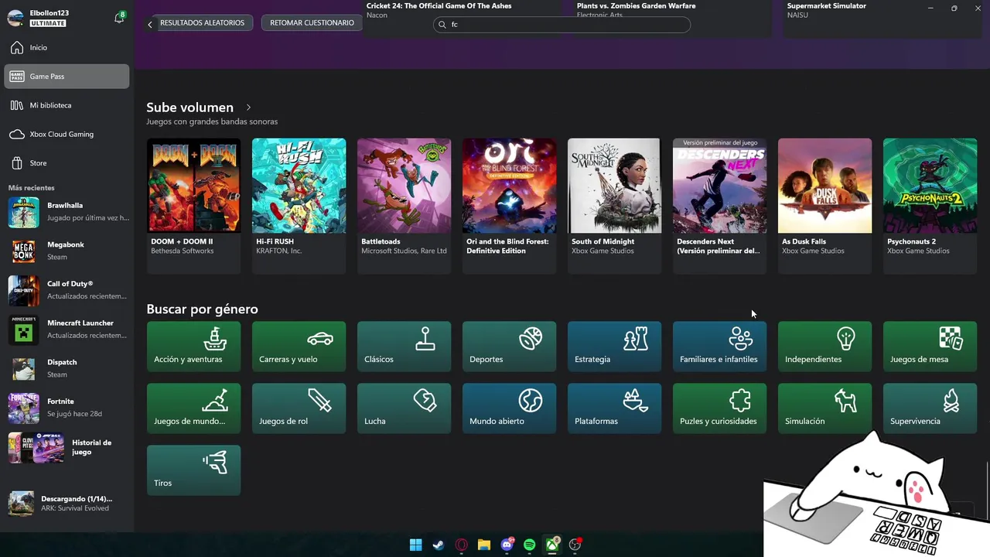This screenshot has width=990, height=557.
Task: Select Juegos de mesa genre
Action: pyautogui.click(x=930, y=347)
